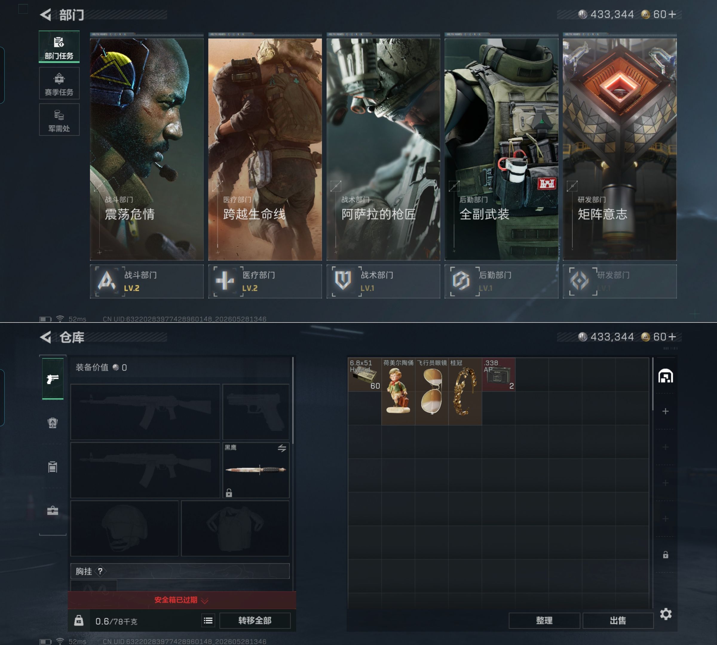This screenshot has width=717, height=645.
Task: Click the 战斗部门 triangle emblem icon
Action: click(107, 281)
